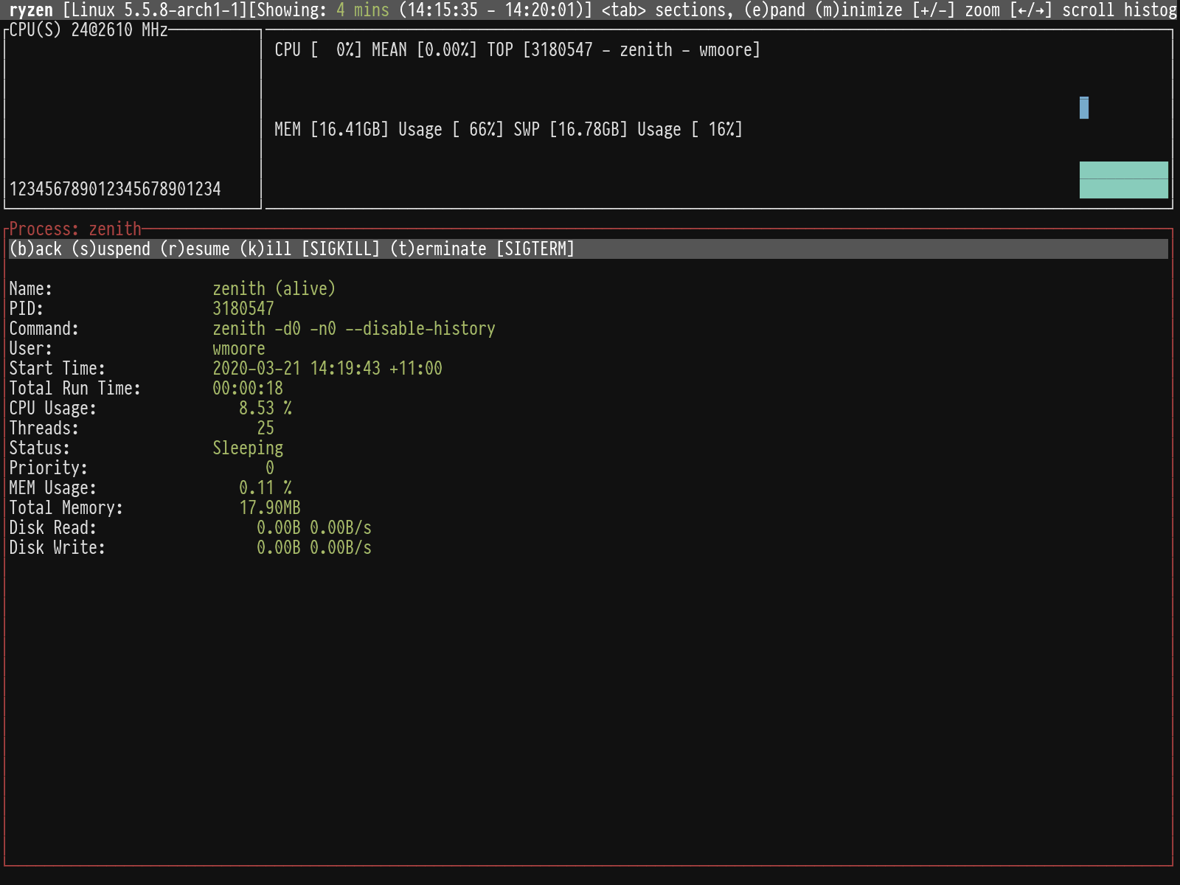This screenshot has width=1180, height=885.
Task: Click the user value 'wmoore'
Action: click(239, 349)
